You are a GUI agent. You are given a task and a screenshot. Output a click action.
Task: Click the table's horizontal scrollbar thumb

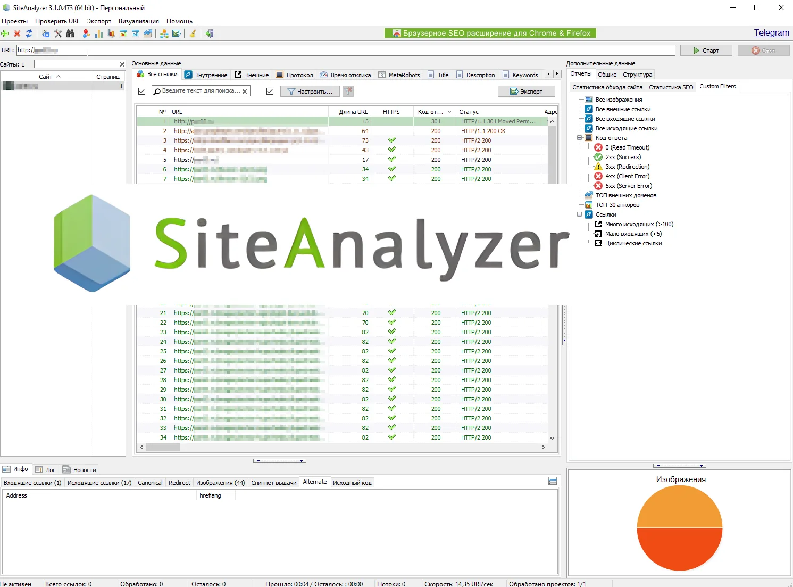click(x=163, y=448)
